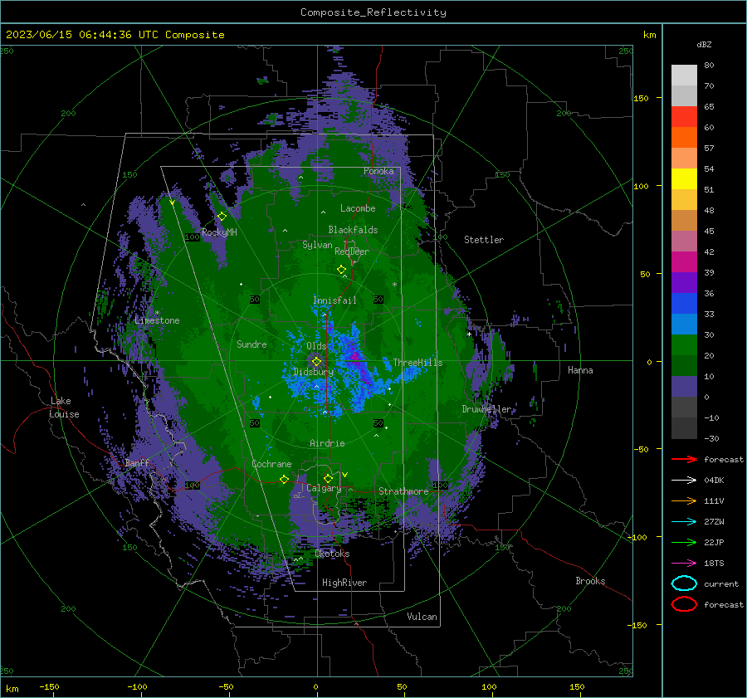Select the 80 dBZ light gray swatch

click(684, 75)
